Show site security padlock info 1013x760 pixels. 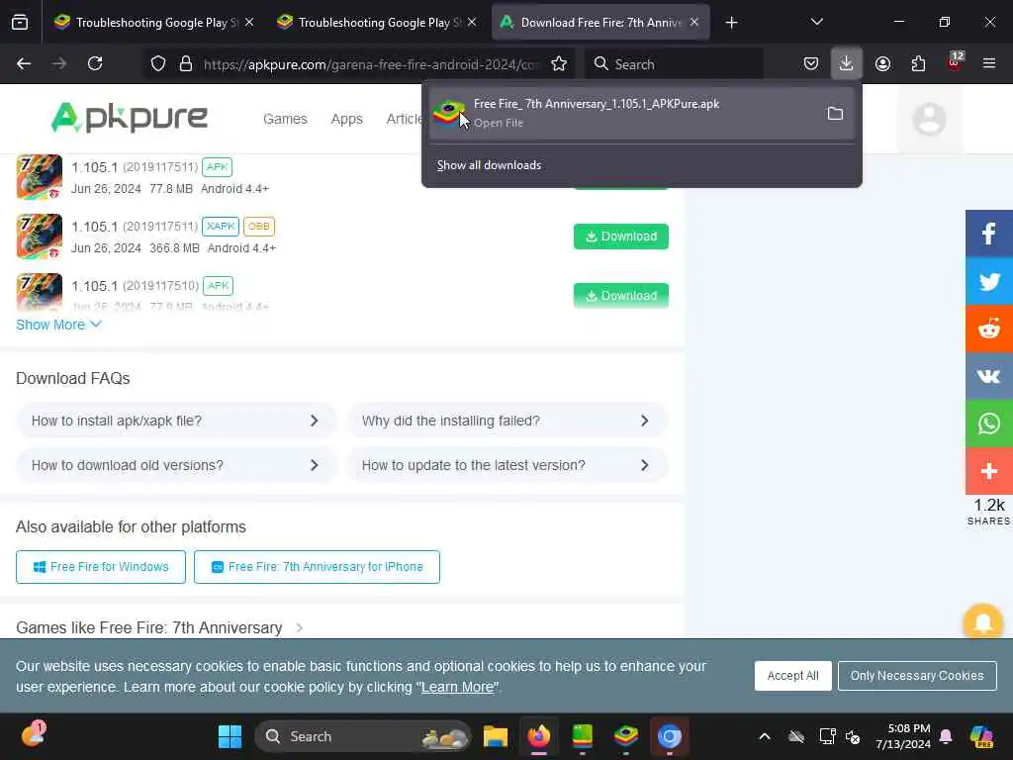pyautogui.click(x=186, y=64)
